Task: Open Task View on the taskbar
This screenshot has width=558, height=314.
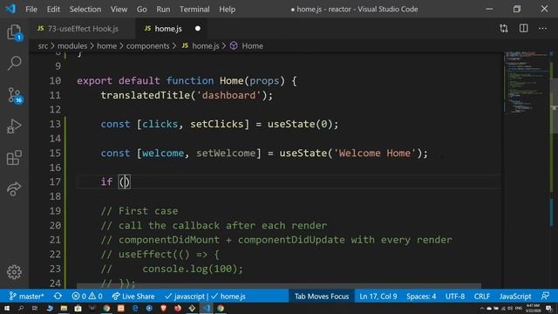Action: (35, 308)
